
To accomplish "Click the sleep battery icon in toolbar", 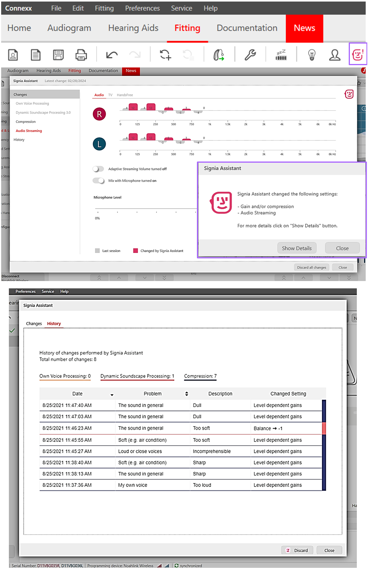I will (281, 55).
